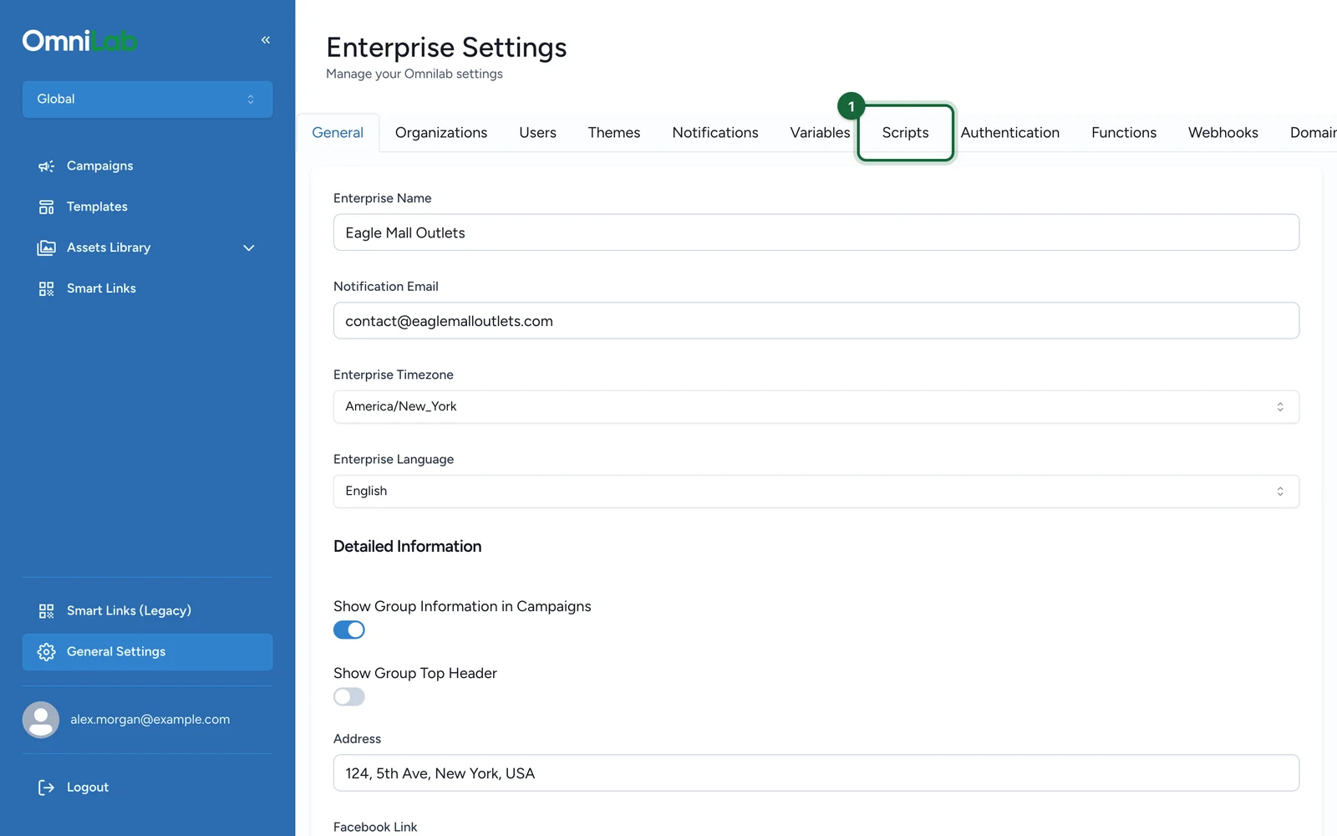Open the Notifications tab
The width and height of the screenshot is (1337, 836).
pyautogui.click(x=715, y=133)
